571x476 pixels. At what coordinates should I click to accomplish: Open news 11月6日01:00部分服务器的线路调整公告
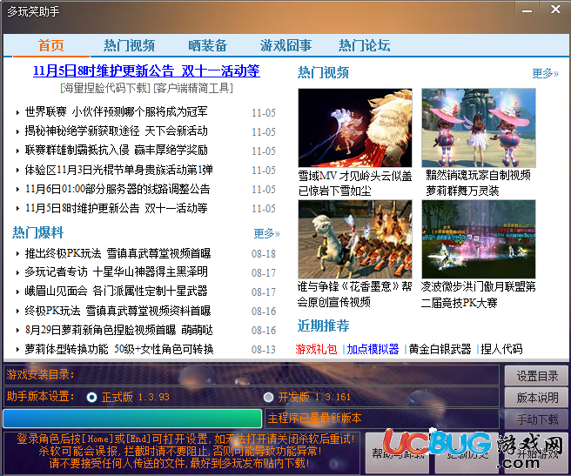(x=118, y=189)
